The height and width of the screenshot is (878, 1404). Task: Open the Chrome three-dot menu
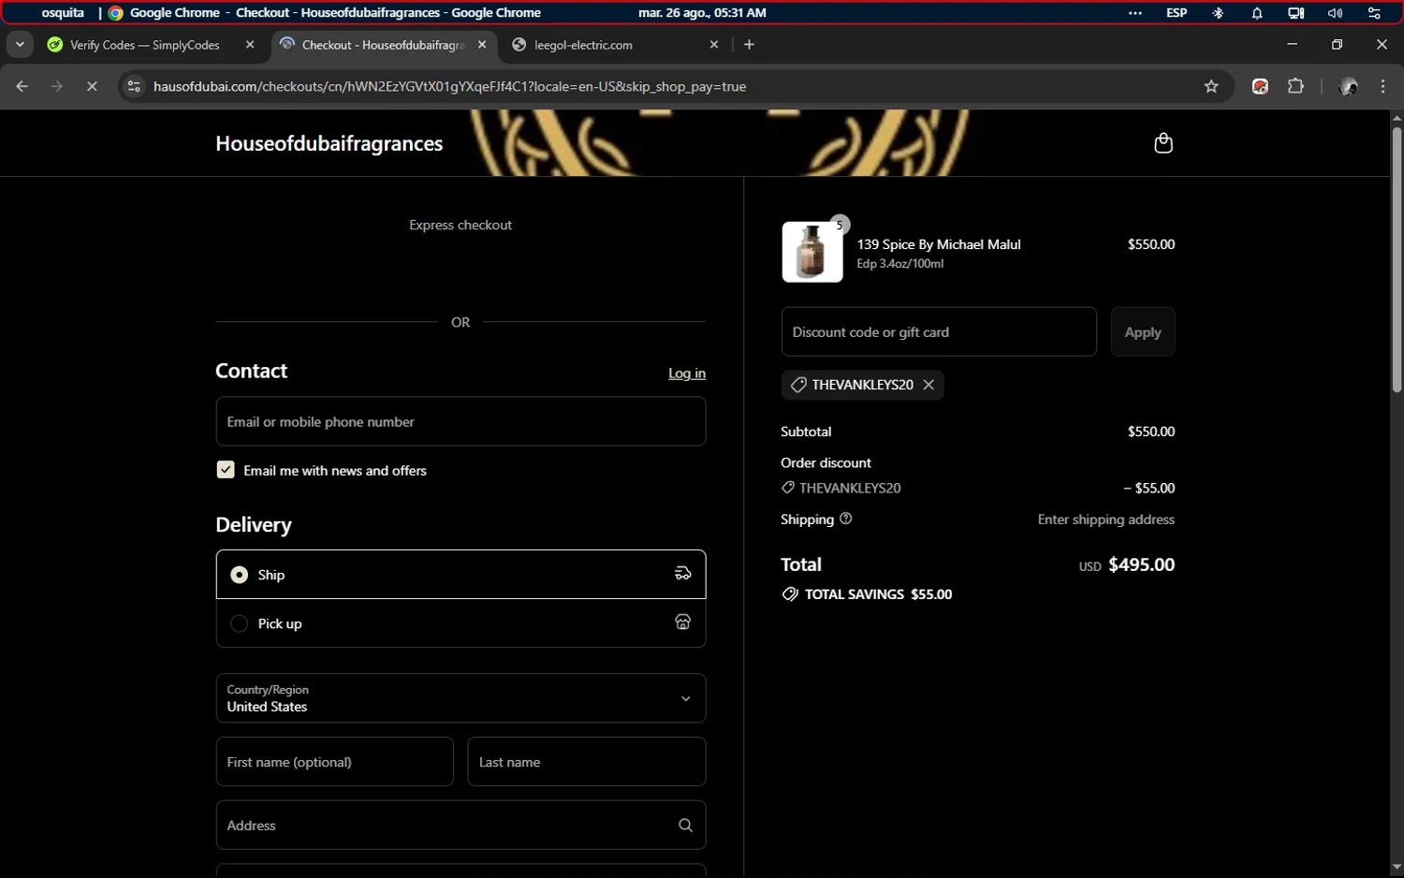pyautogui.click(x=1382, y=86)
